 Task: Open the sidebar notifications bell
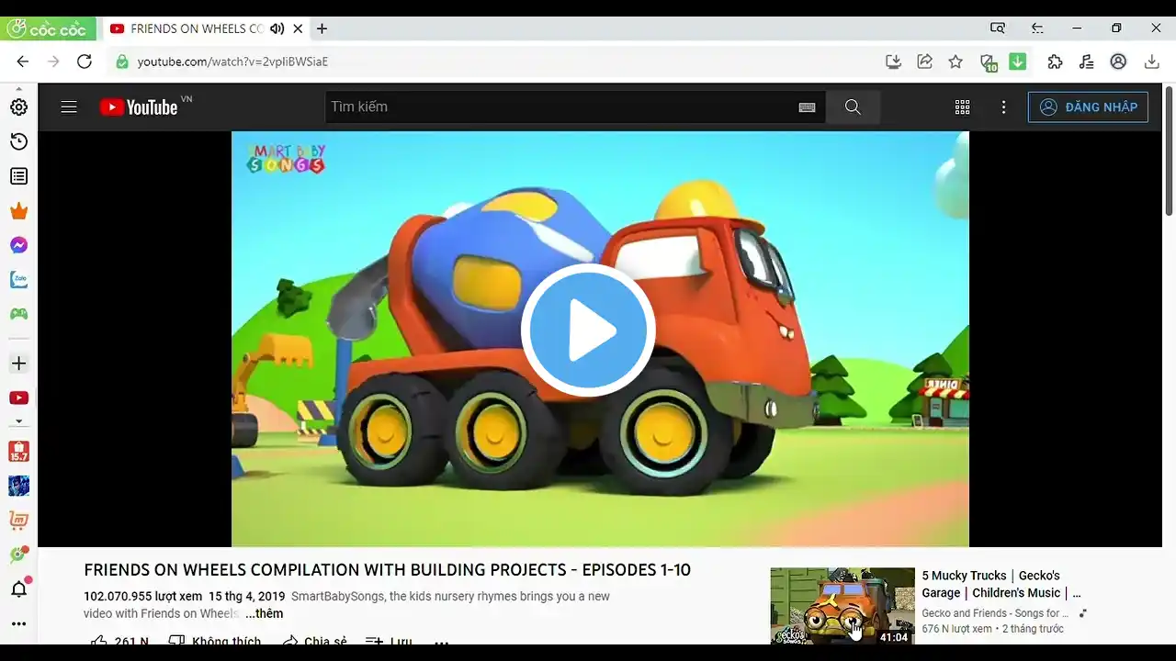tap(18, 589)
